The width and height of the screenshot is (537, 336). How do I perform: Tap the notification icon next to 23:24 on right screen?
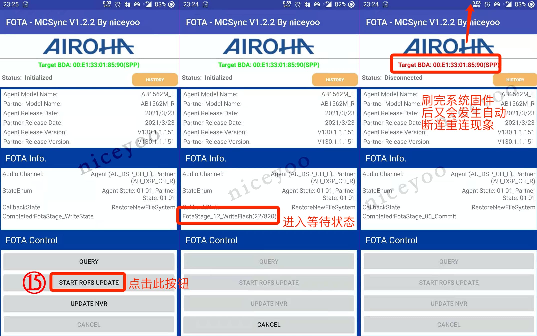pyautogui.click(x=385, y=4)
